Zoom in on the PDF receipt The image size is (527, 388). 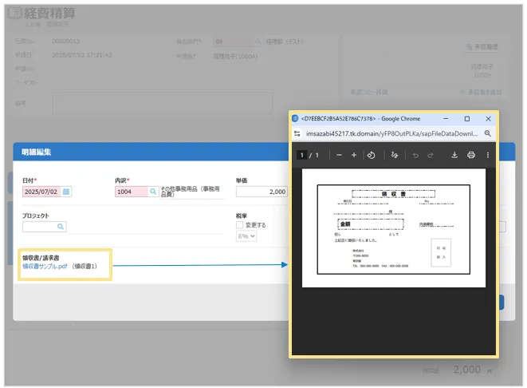pyautogui.click(x=354, y=155)
